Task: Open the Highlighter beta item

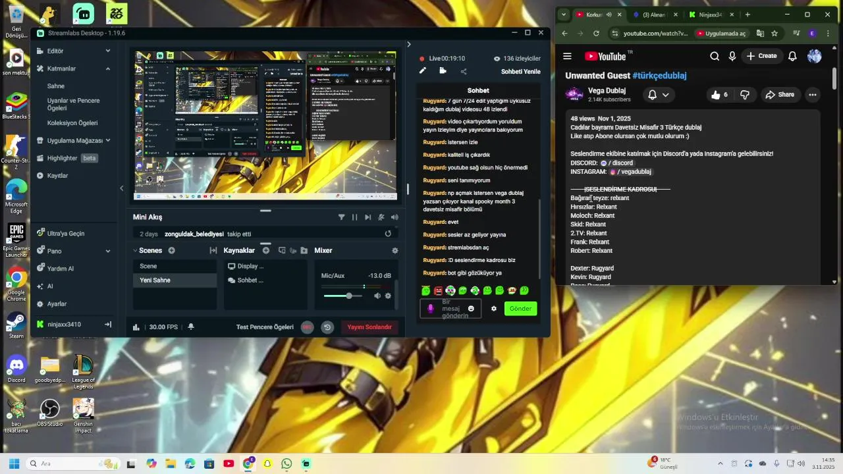Action: 67,158
